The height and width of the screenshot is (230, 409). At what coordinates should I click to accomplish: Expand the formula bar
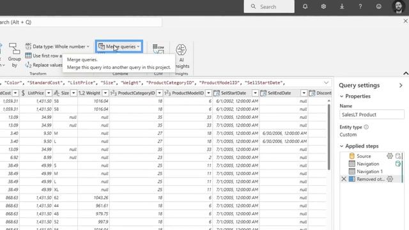(x=326, y=82)
